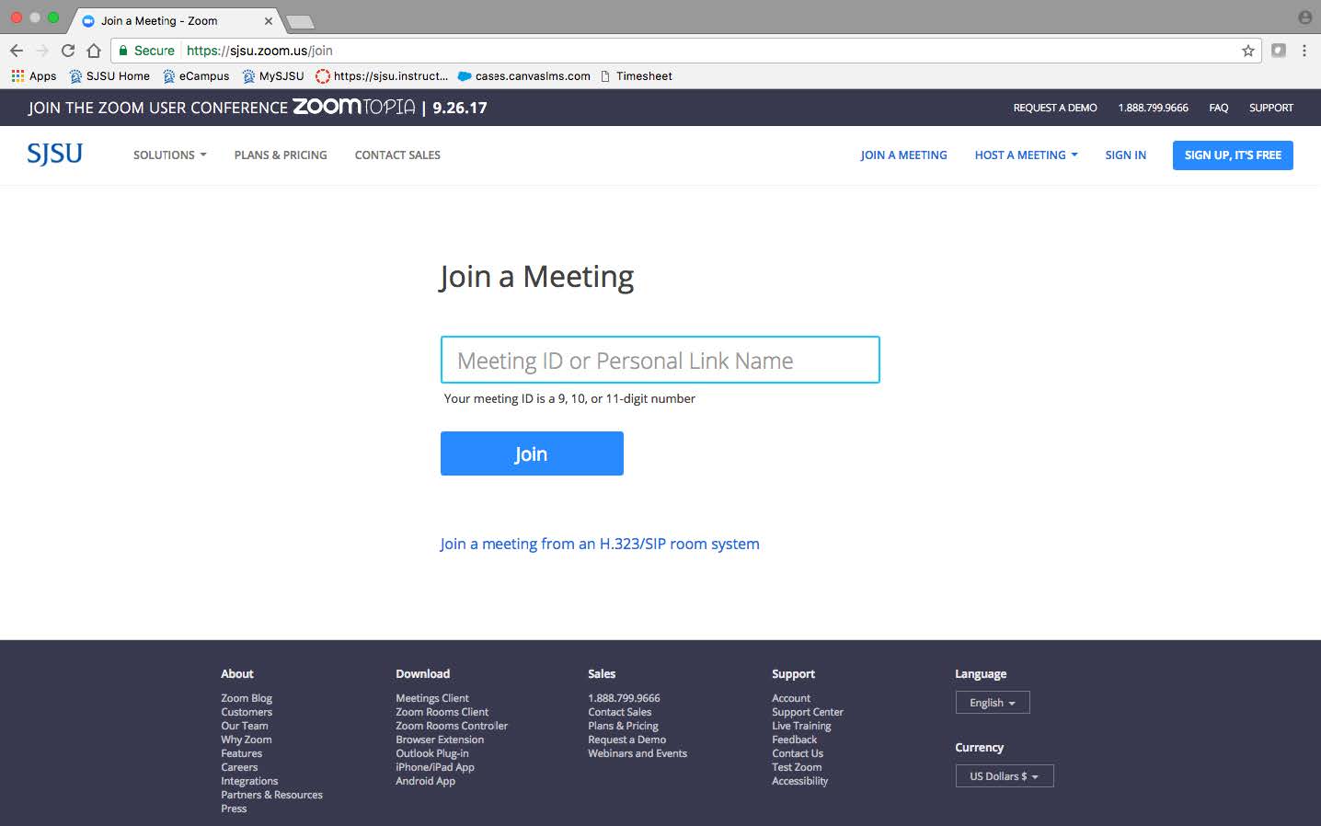Open the Chrome menu with three dots

1305,51
